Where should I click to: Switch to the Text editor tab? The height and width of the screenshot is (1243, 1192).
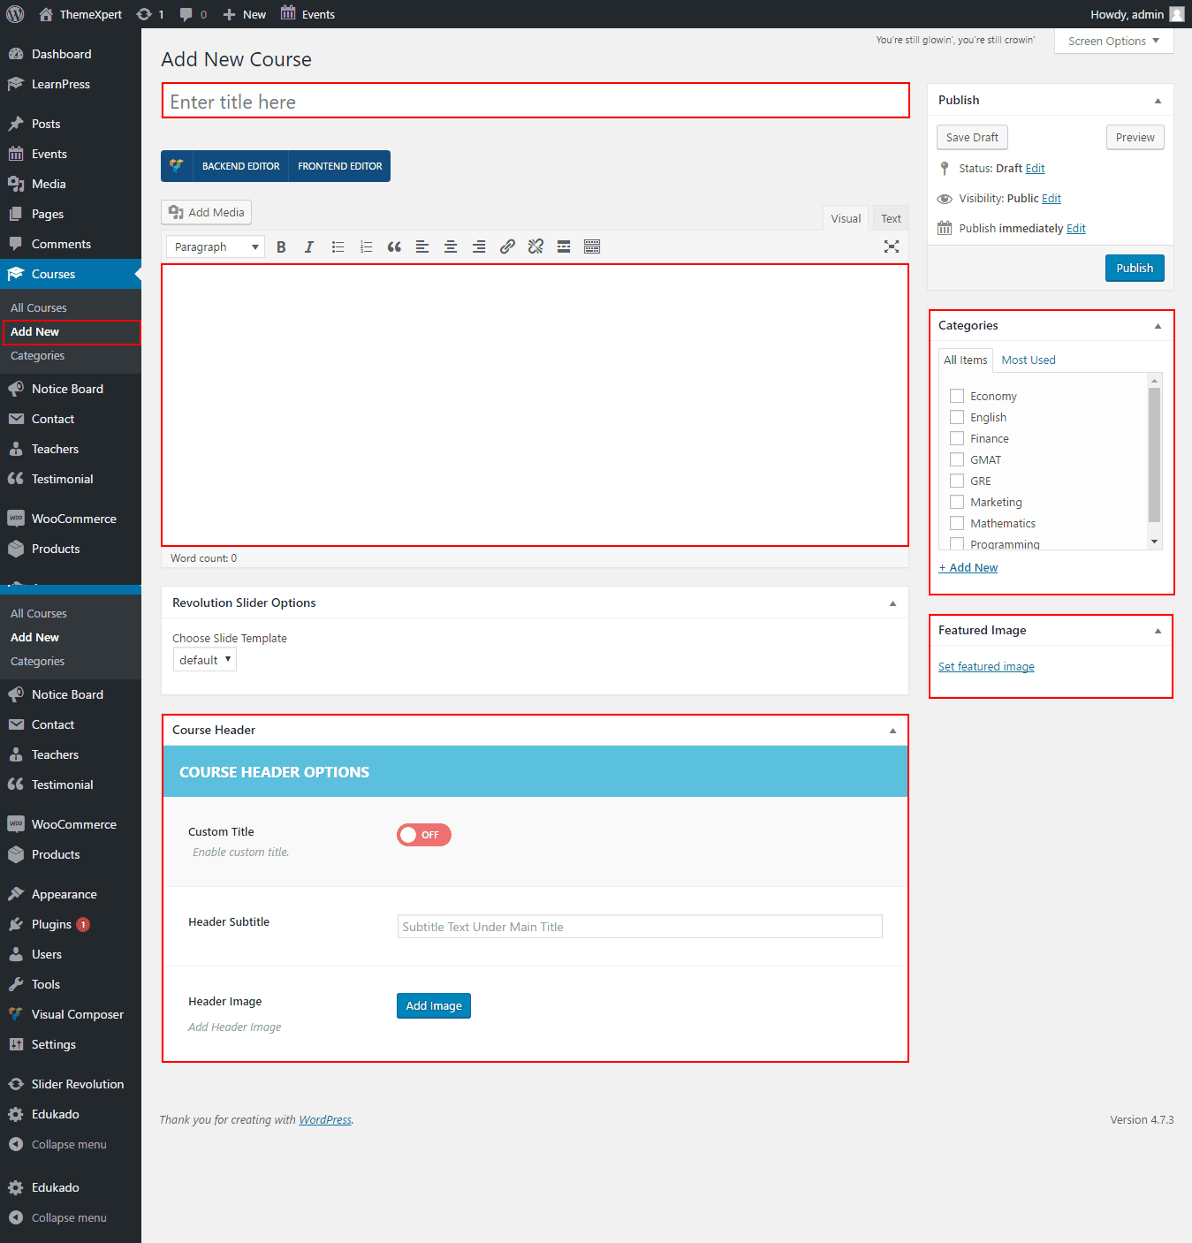tap(891, 219)
